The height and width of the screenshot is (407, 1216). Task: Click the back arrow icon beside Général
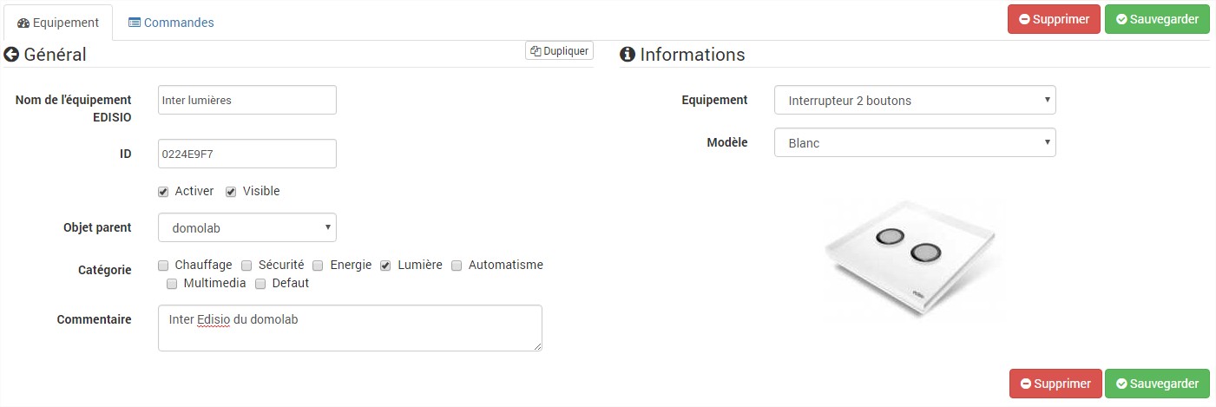pos(11,55)
